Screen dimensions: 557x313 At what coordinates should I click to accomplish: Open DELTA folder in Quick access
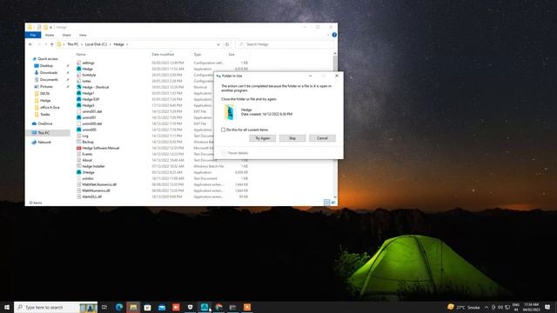(44, 94)
